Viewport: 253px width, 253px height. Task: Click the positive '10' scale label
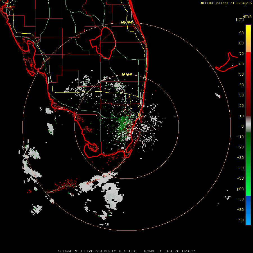click(241, 116)
